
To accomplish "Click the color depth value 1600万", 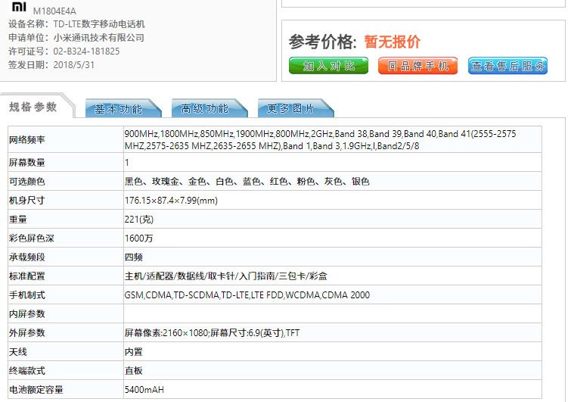I will point(138,238).
